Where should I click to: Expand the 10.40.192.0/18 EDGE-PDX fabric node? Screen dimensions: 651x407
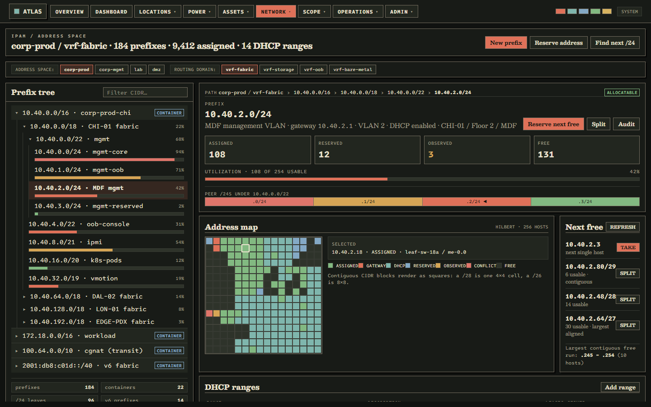[24, 322]
